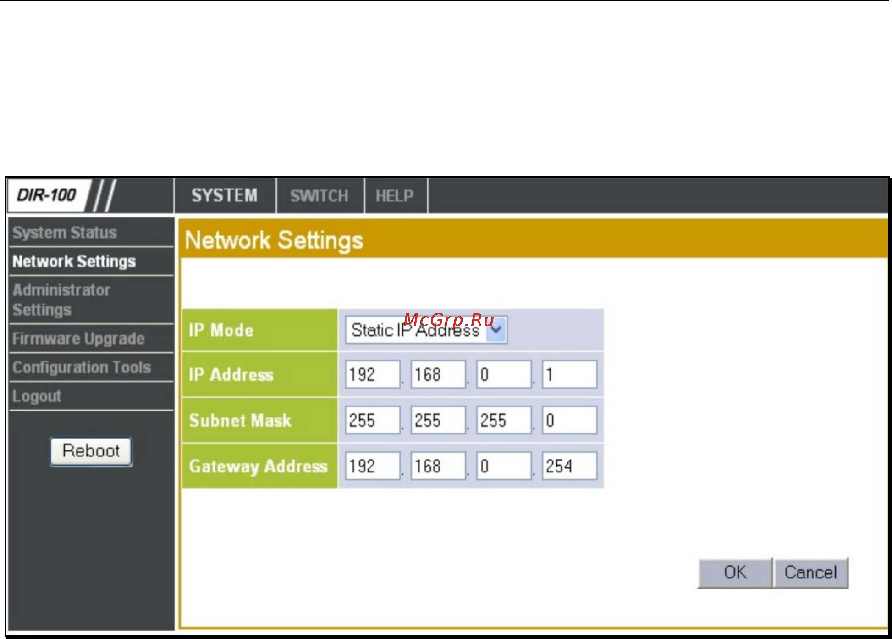Click the first IP Address octet field
Image resolution: width=892 pixels, height=639 pixels.
pos(373,374)
